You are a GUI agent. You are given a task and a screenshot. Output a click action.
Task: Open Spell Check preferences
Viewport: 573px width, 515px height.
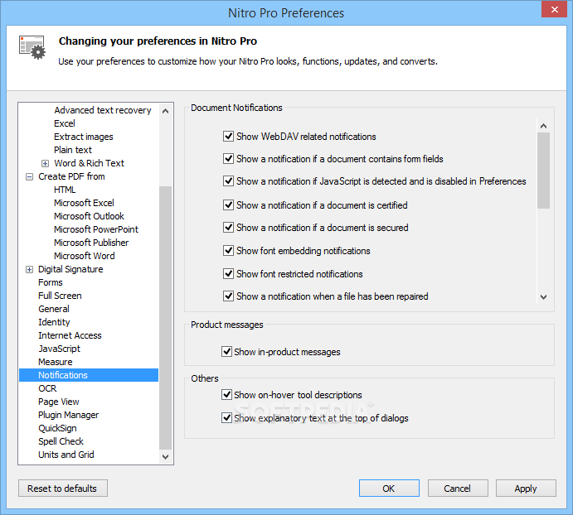61,441
